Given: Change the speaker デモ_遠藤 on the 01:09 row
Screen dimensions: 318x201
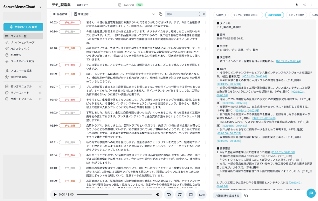Looking at the screenshot, I should [70, 74].
